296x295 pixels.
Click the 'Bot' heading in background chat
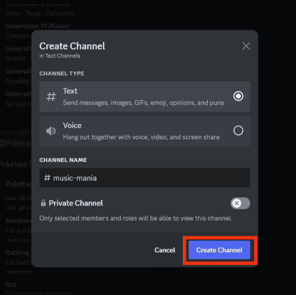click(x=11, y=284)
